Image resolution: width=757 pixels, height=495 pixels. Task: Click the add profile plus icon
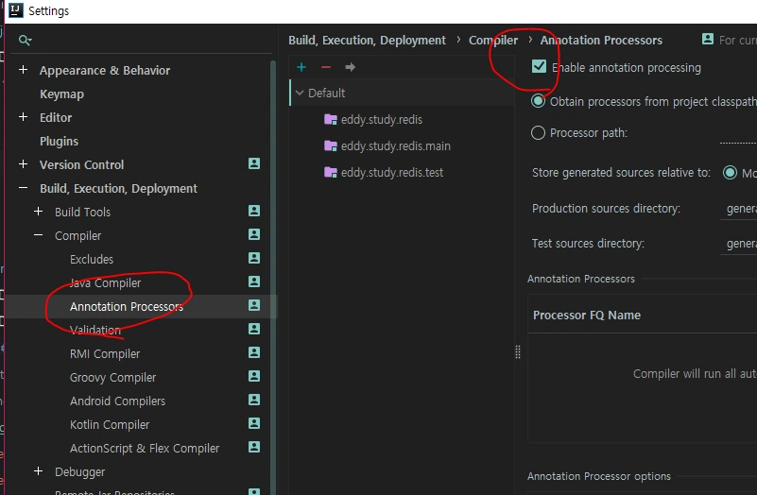tap(301, 67)
